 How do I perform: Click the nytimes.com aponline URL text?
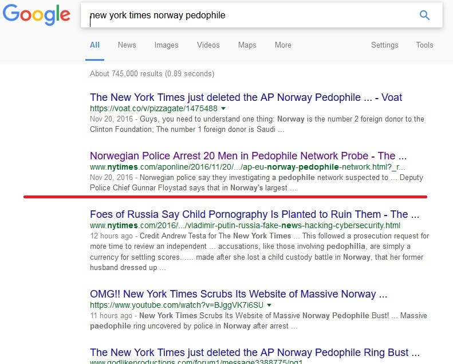point(247,167)
